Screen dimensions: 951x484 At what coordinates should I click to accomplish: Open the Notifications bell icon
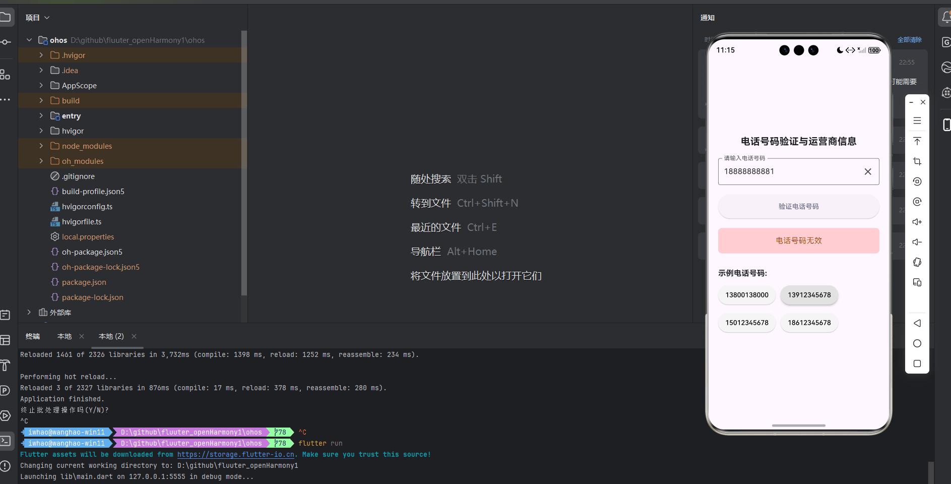tap(946, 18)
